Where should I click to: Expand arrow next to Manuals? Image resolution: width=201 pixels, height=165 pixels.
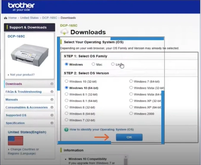pos(52,100)
